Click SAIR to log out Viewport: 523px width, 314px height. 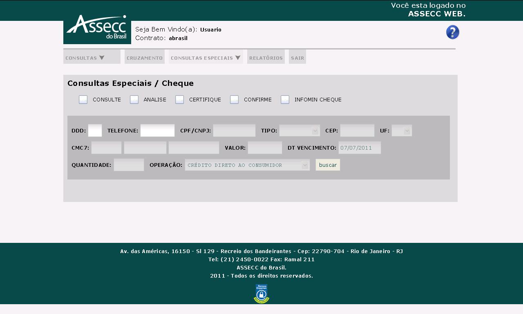[297, 57]
